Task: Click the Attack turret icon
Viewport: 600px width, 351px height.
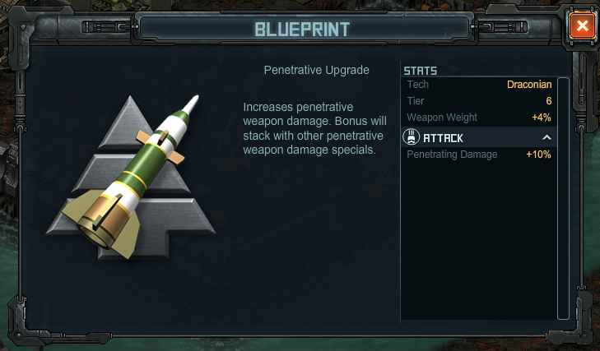Action: click(411, 137)
